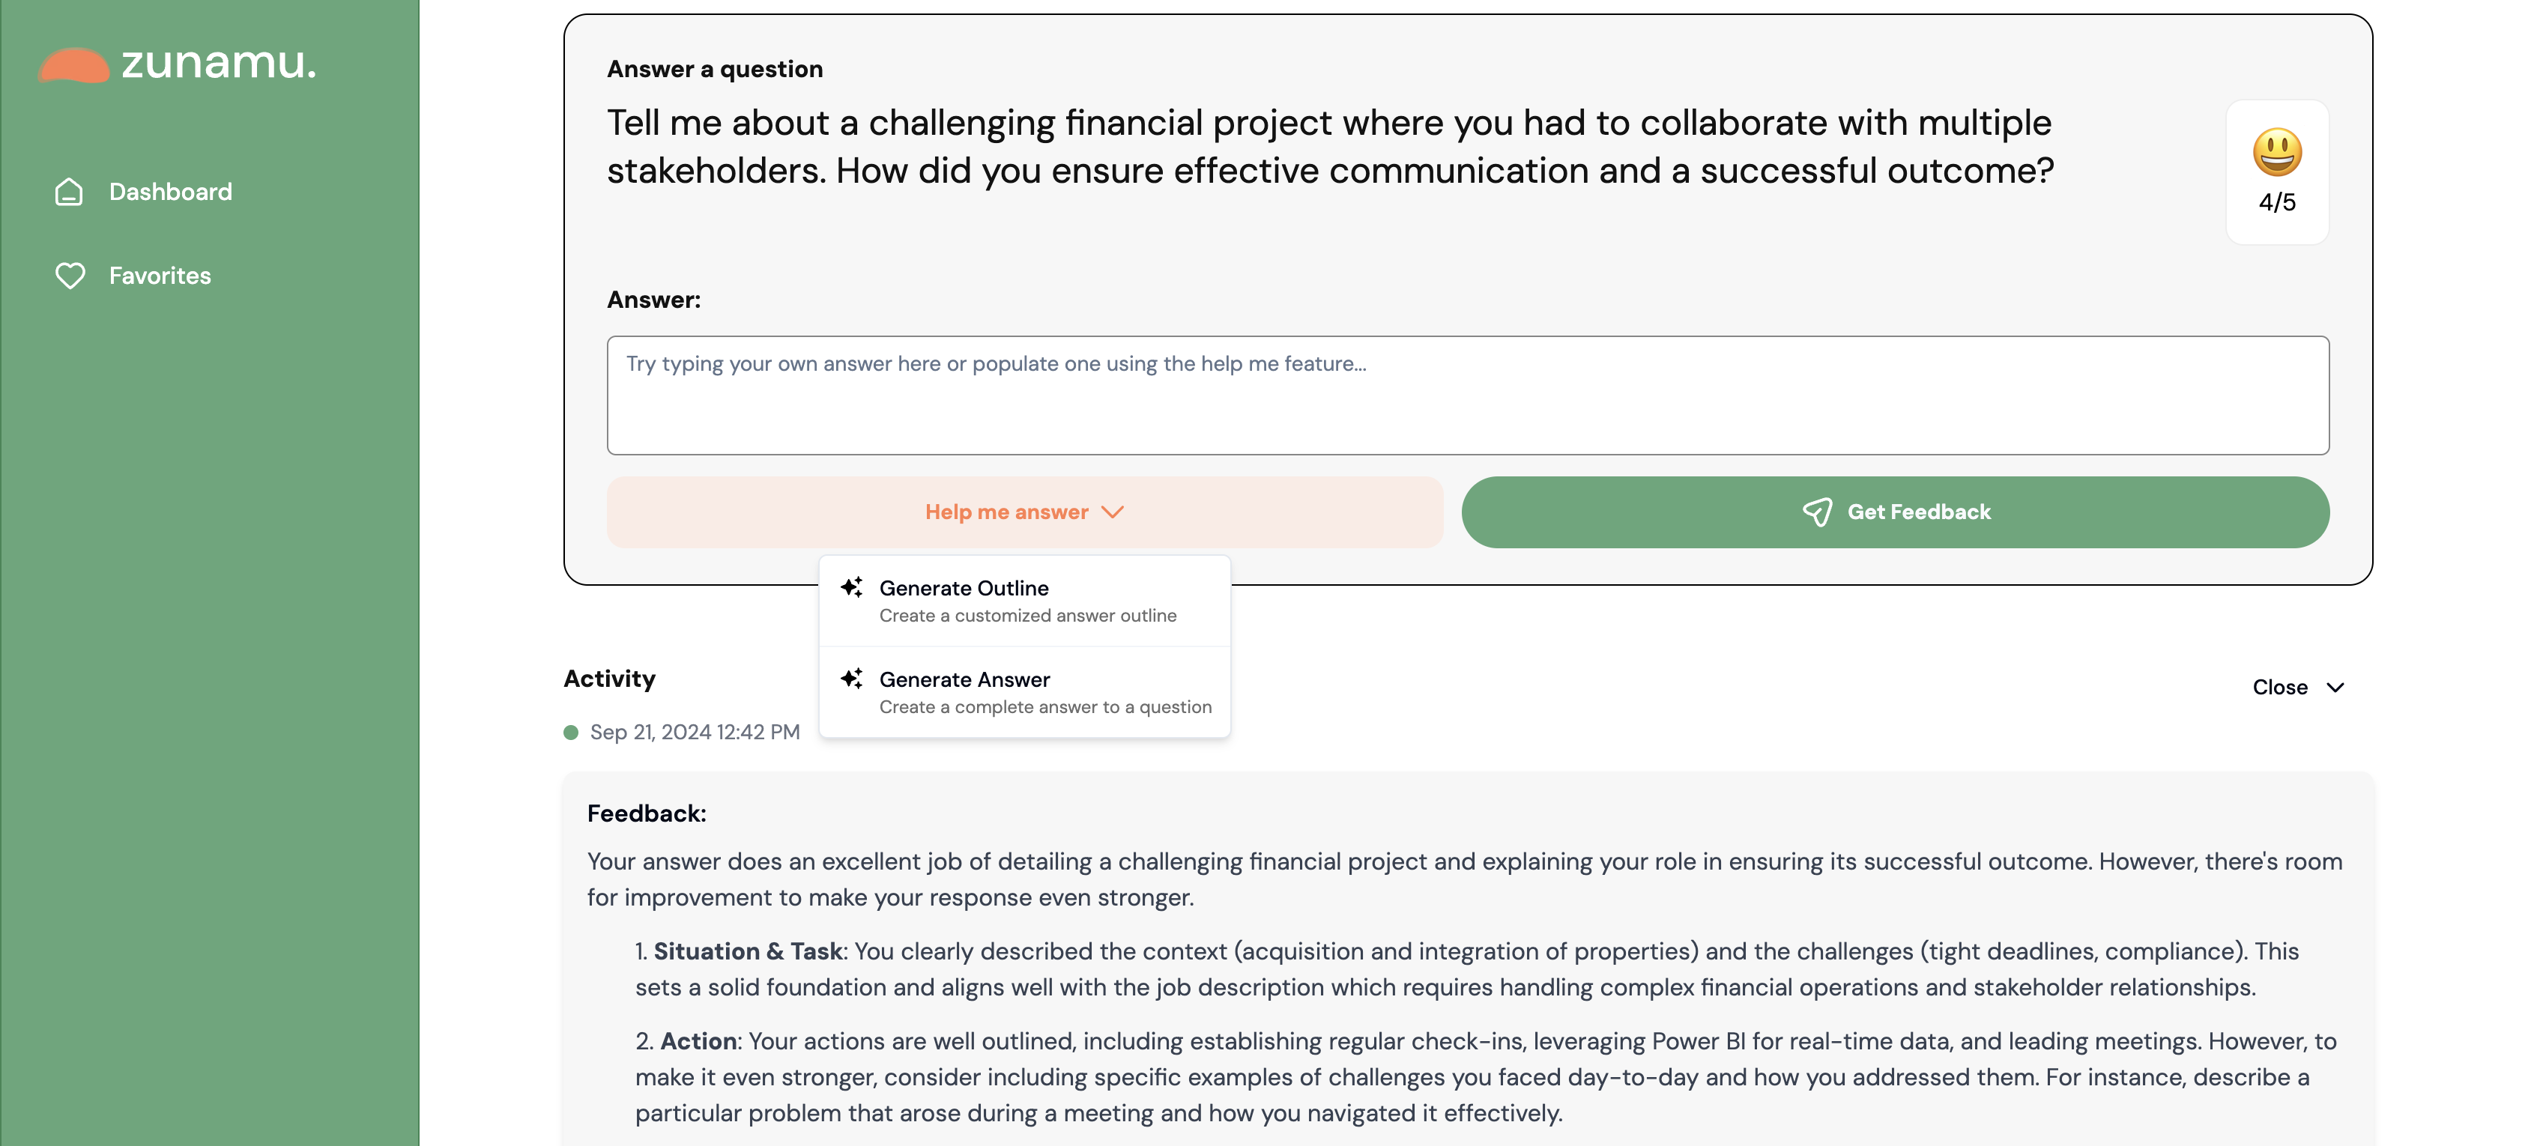Click the sparkle icon beside Generate Answer
This screenshot has height=1146, width=2537.
click(x=852, y=679)
